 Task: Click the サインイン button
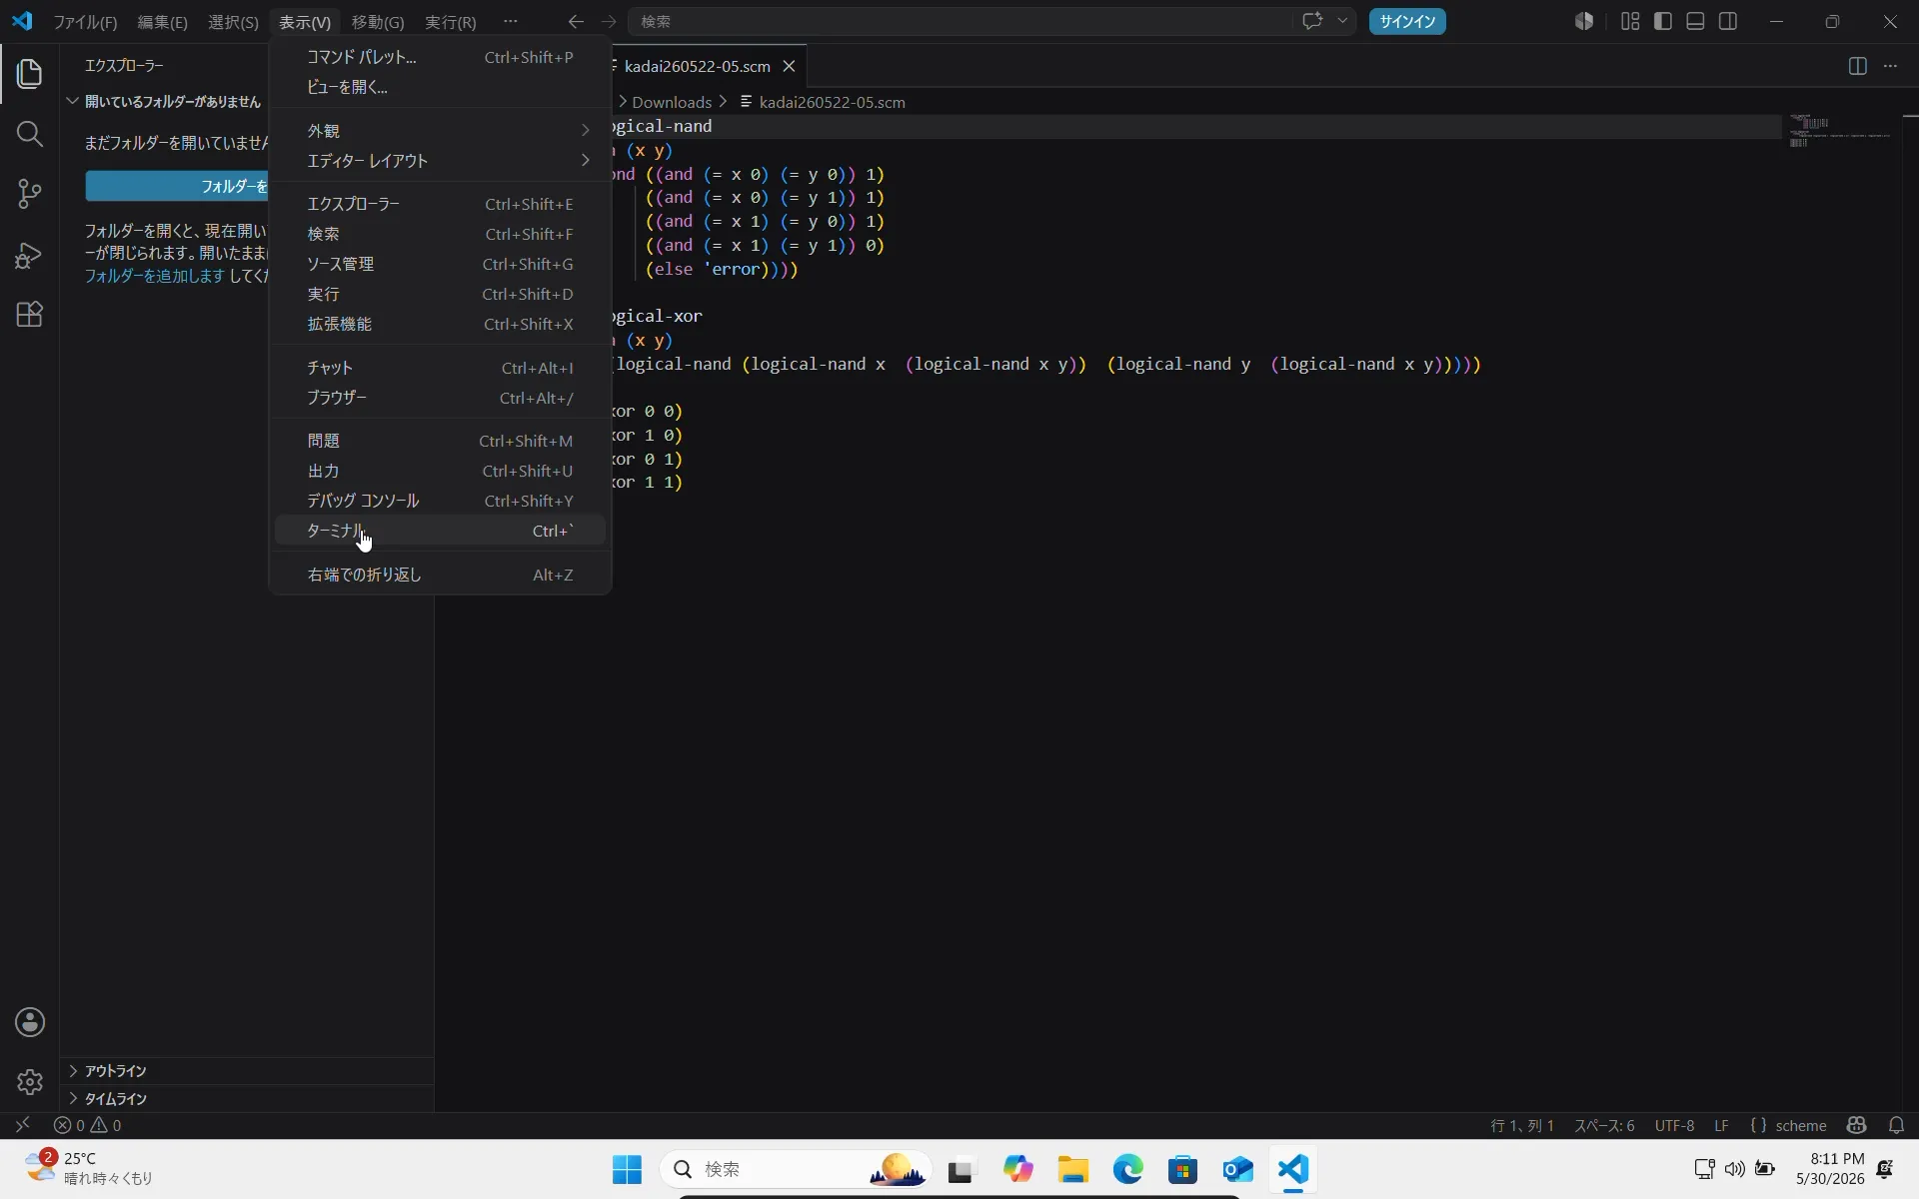(x=1407, y=21)
